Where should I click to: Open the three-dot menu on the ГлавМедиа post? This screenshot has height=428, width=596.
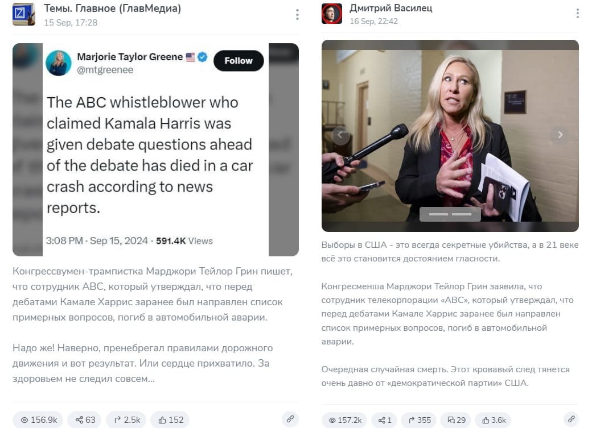297,14
